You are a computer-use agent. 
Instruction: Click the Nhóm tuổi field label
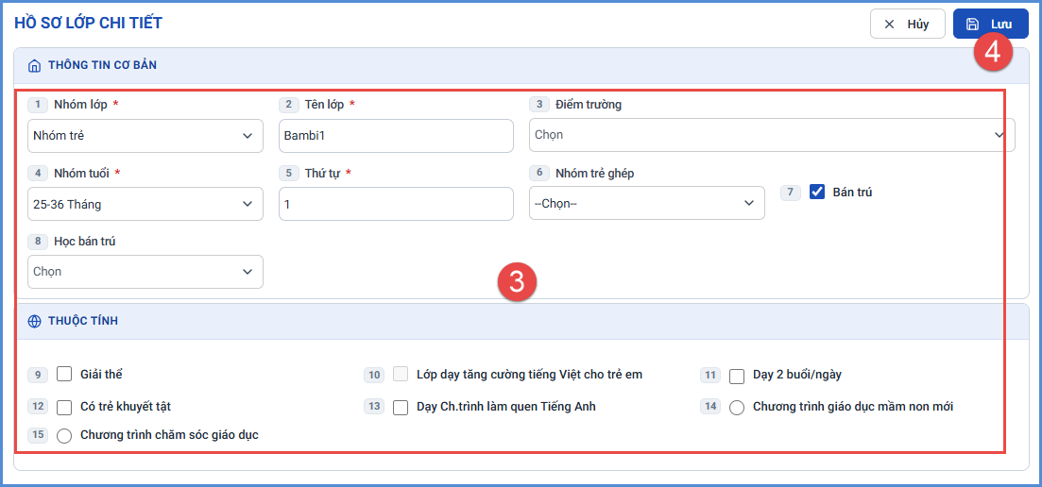(x=82, y=173)
